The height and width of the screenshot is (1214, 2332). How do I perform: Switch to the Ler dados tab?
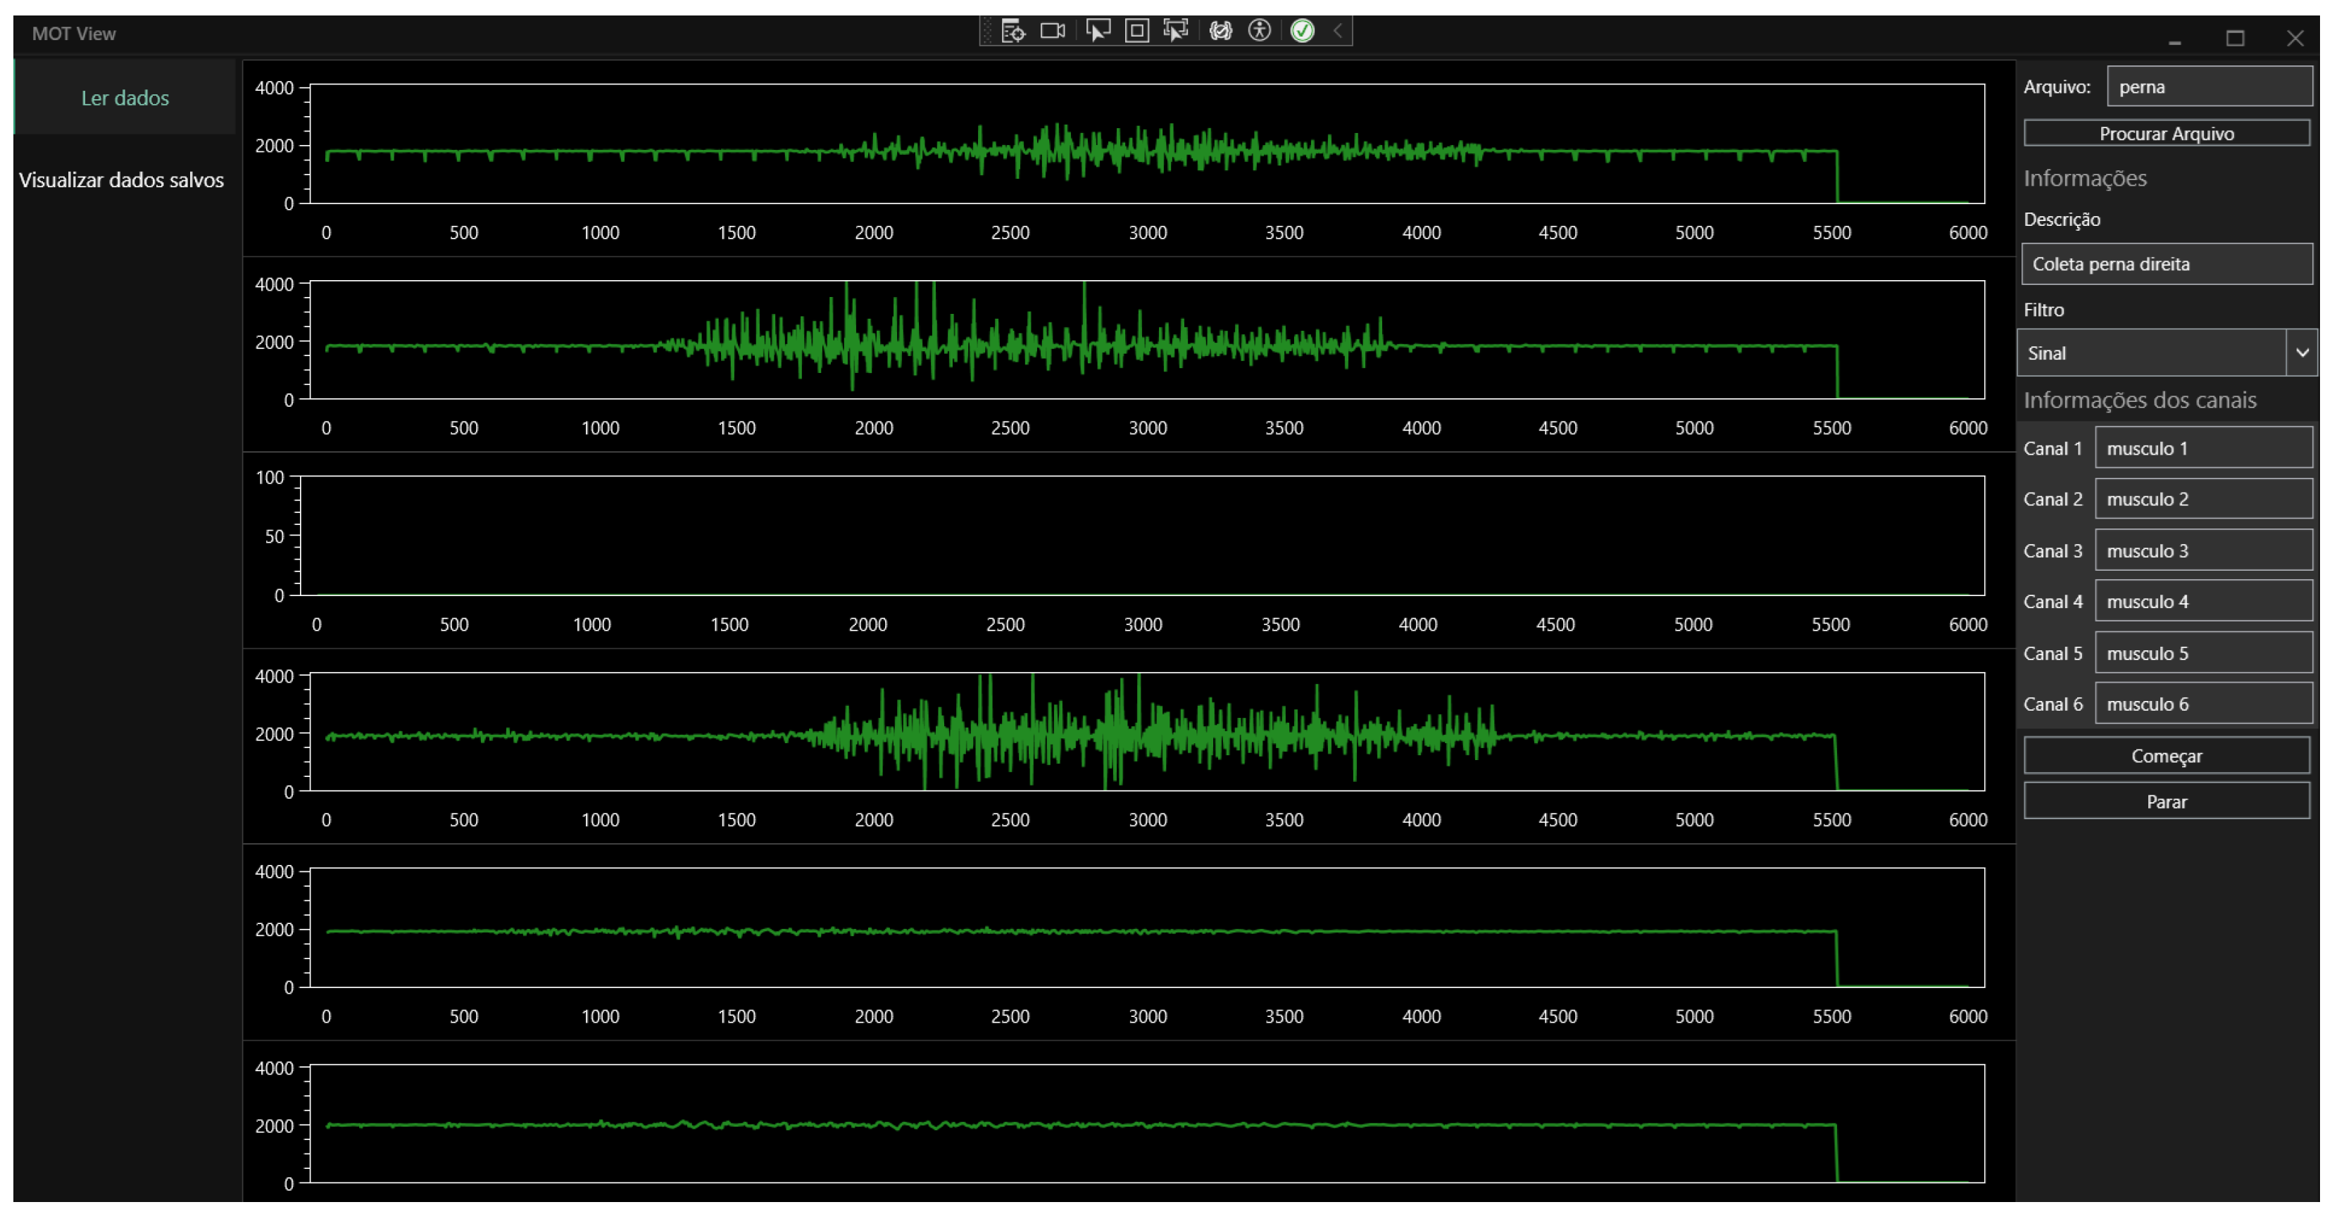(125, 98)
